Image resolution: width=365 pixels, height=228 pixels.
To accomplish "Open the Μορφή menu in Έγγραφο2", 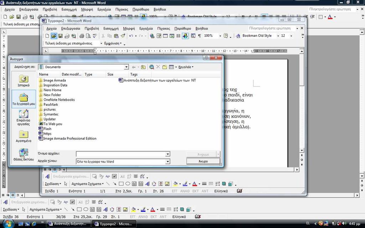I will (x=129, y=28).
